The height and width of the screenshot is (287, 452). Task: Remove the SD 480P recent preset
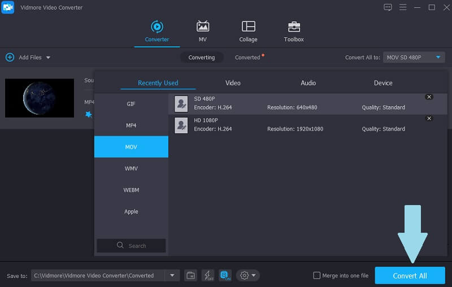click(x=429, y=97)
